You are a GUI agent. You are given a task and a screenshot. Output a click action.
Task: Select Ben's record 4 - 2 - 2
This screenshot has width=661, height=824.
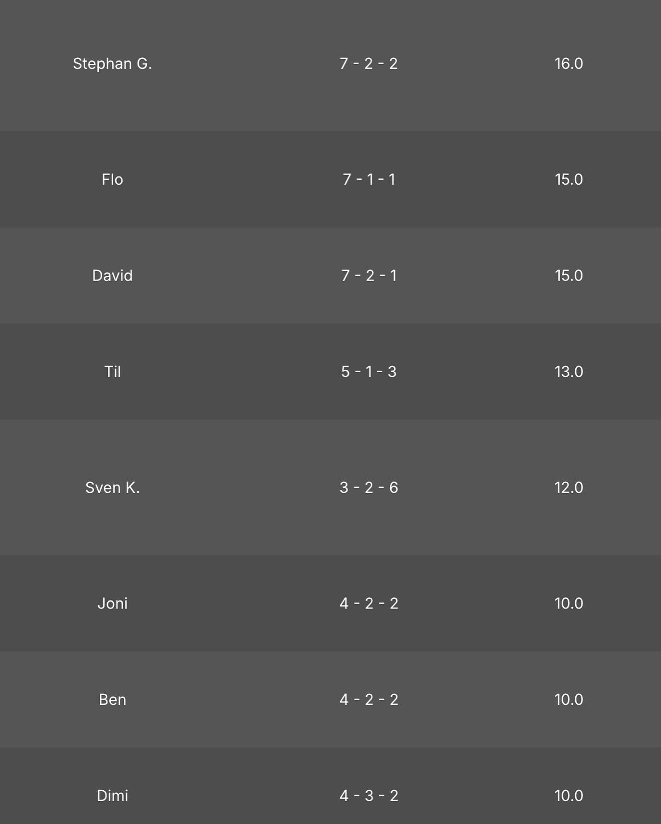pyautogui.click(x=369, y=700)
